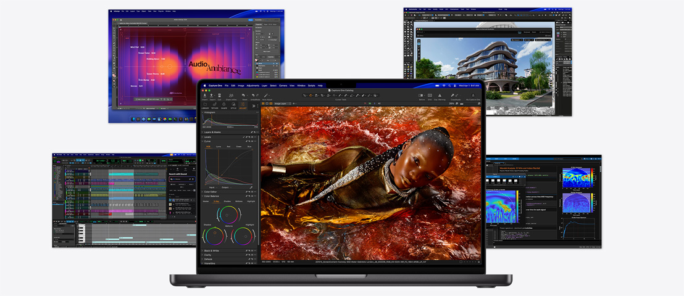Switch viewer to multi-view grid mode
Image resolution: width=684 pixels, height=296 pixels.
[263, 104]
